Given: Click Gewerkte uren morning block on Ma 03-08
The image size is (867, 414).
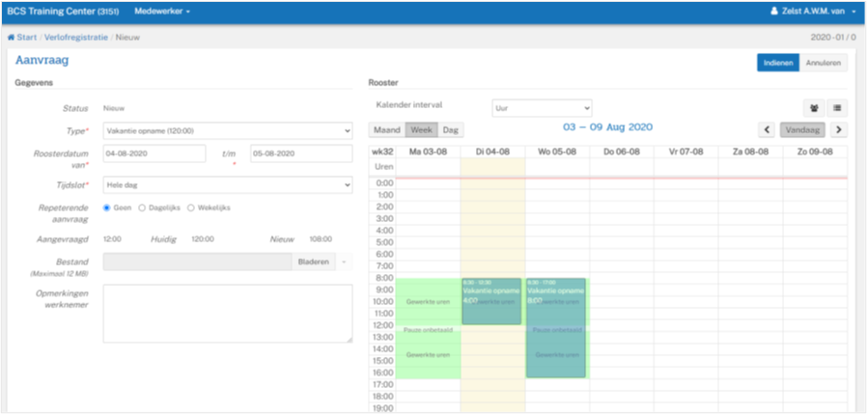Looking at the screenshot, I should [428, 301].
